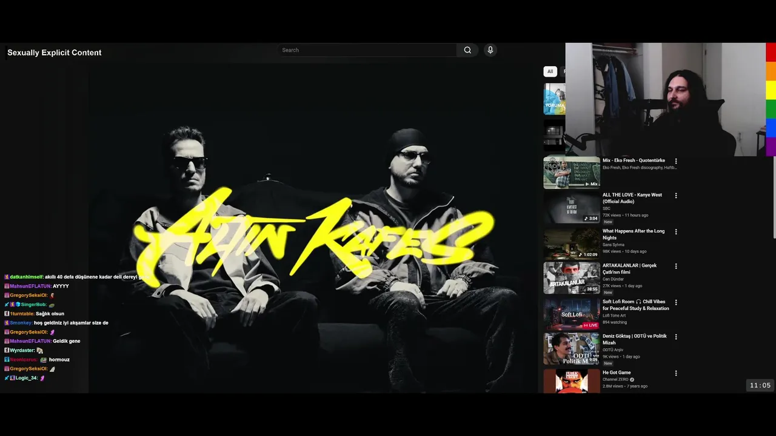Image resolution: width=776 pixels, height=436 pixels.
Task: Click title 'ALL THE LOVE - Kanye West'
Action: [x=632, y=198]
